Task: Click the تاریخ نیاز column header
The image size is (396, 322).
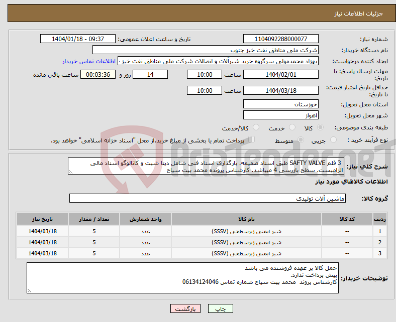Action: (x=43, y=220)
